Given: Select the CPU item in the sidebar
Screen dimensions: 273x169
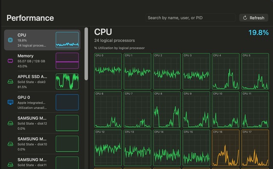Looking at the screenshot, I should (x=42, y=40).
